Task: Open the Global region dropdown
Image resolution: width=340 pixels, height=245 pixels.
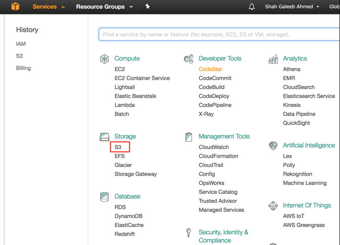Action: [334, 7]
